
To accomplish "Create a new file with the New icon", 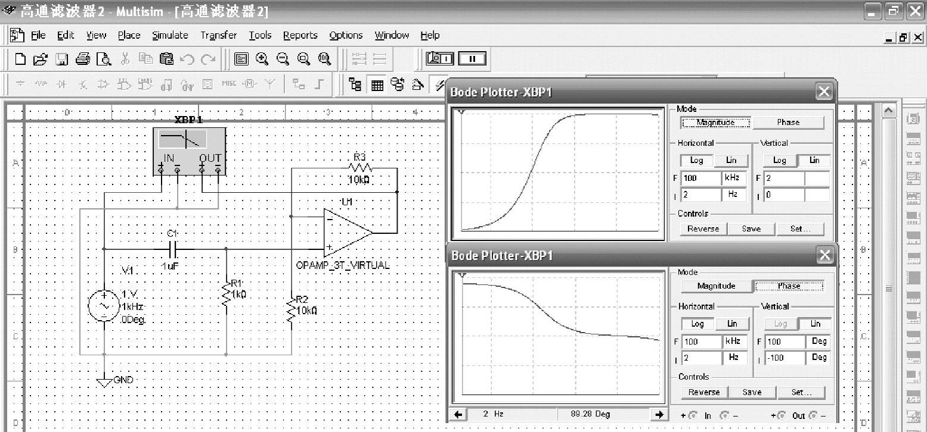I will pos(20,58).
